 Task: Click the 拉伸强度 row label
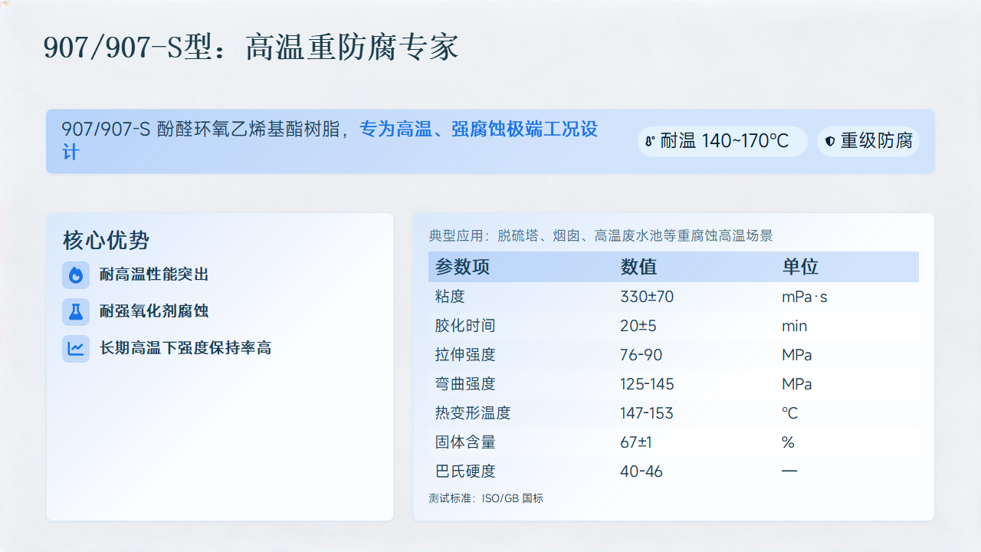click(x=465, y=355)
